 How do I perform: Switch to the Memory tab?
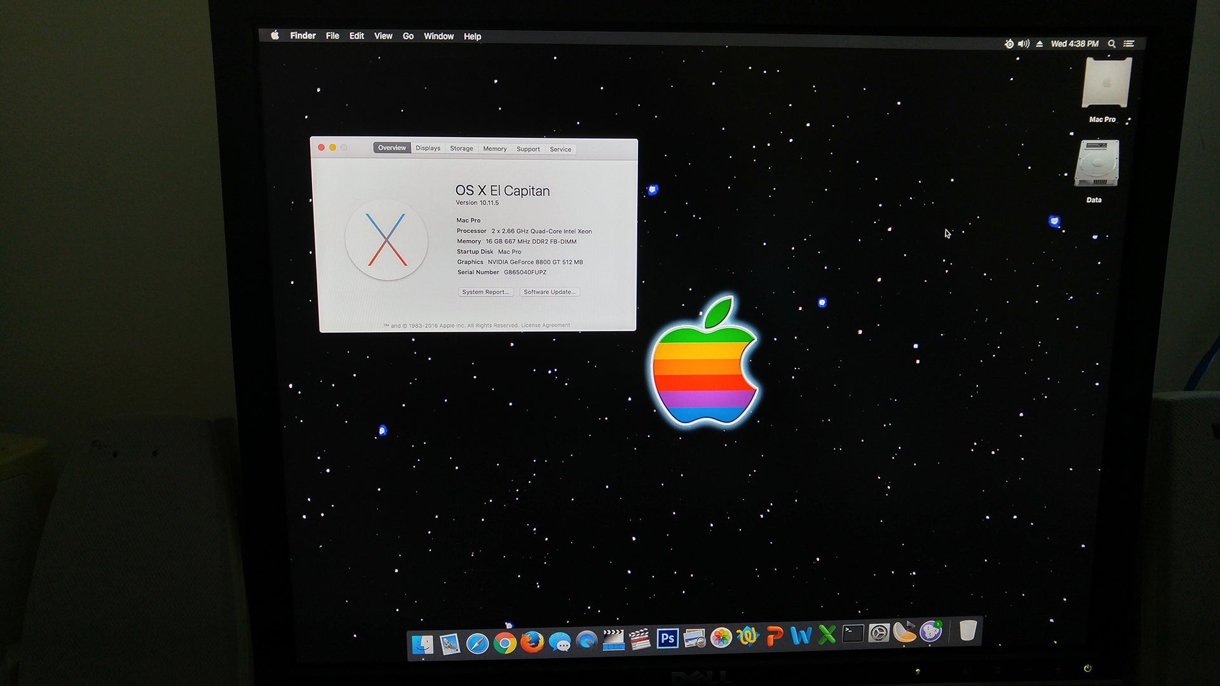click(x=495, y=149)
